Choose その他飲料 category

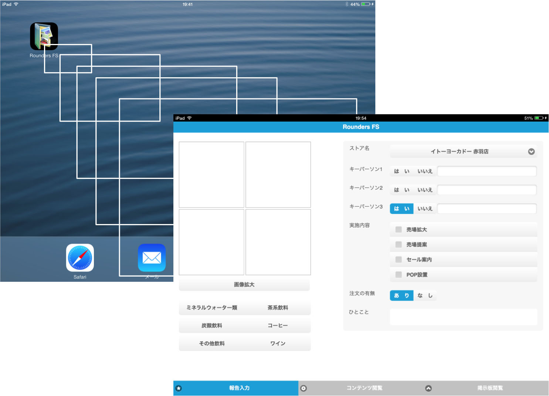212,343
